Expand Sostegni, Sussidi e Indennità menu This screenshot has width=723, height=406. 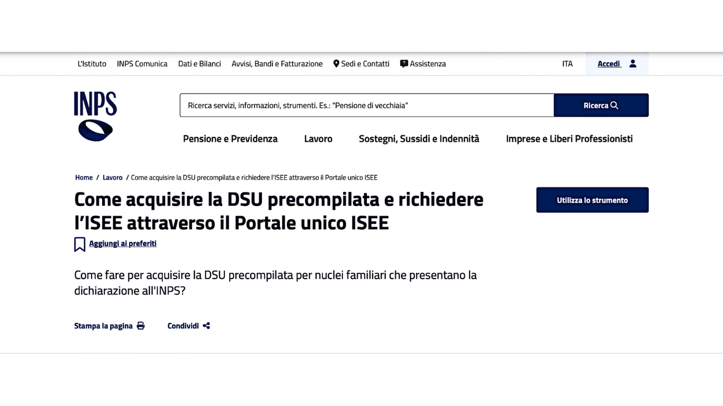[x=419, y=139]
